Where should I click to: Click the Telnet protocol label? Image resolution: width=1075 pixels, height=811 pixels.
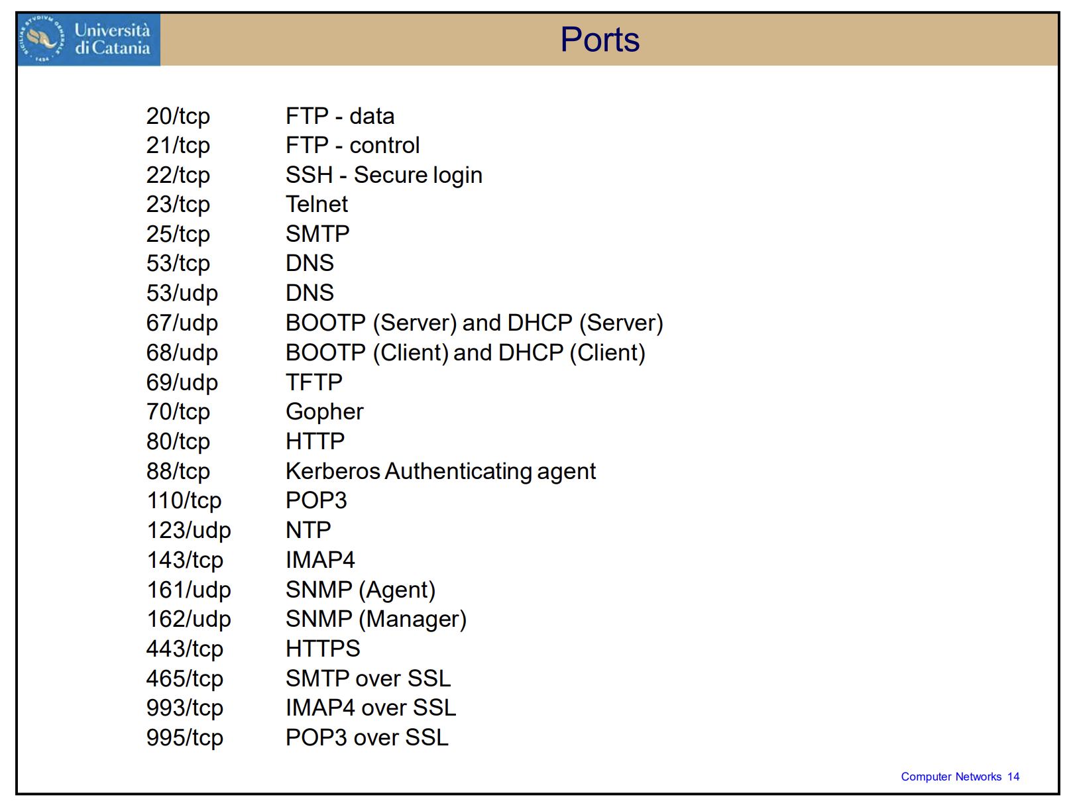pyautogui.click(x=316, y=205)
